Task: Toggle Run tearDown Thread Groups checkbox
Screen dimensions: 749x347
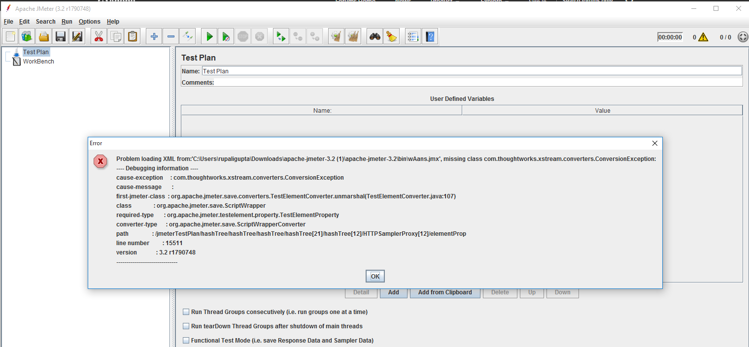Action: 186,326
